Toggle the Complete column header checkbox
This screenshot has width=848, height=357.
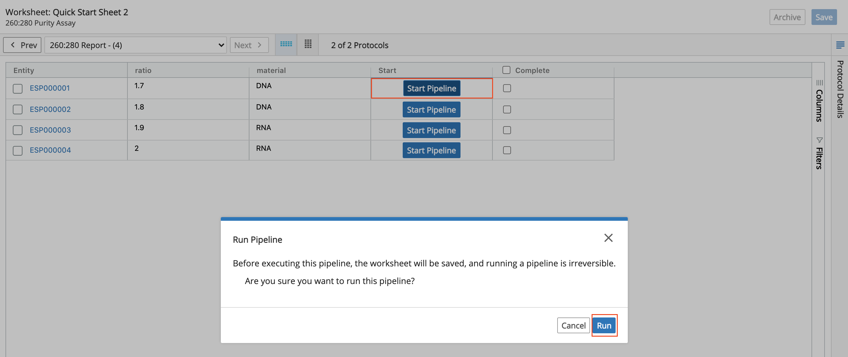click(506, 70)
